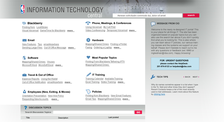Click the IT Training pencil icon

pos(88,75)
